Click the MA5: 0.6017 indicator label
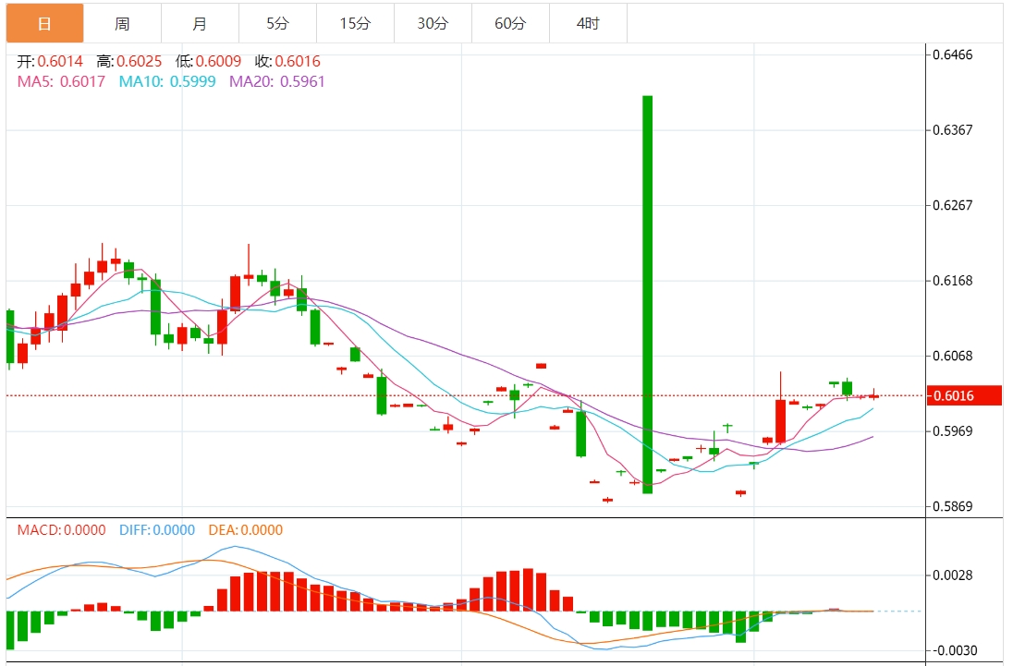The height and width of the screenshot is (666, 1013). tap(61, 82)
